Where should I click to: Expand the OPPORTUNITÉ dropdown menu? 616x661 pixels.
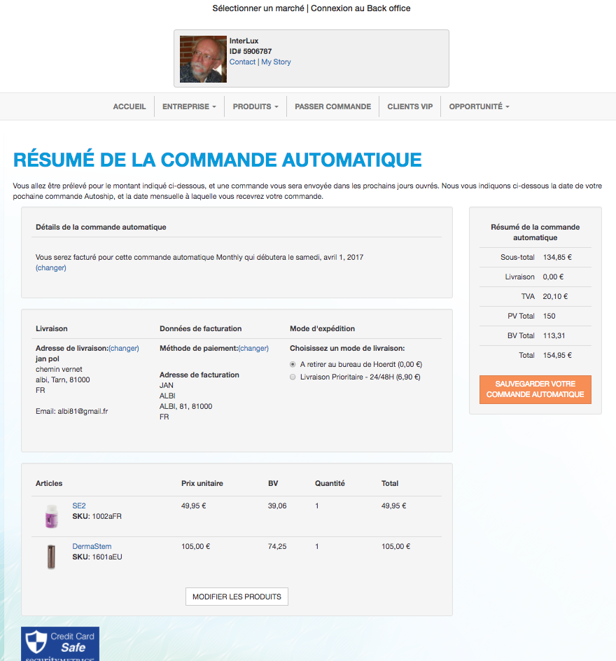(x=479, y=106)
